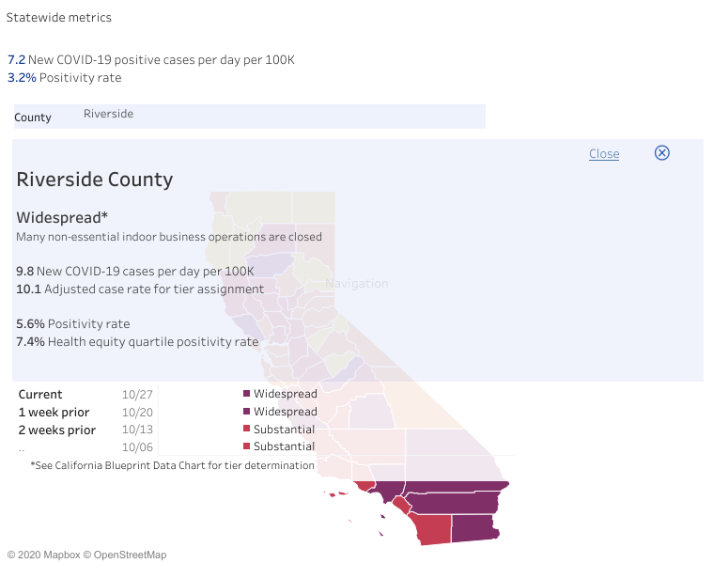The height and width of the screenshot is (563, 713).
Task: Select Imperial County on the map
Action: point(474,526)
